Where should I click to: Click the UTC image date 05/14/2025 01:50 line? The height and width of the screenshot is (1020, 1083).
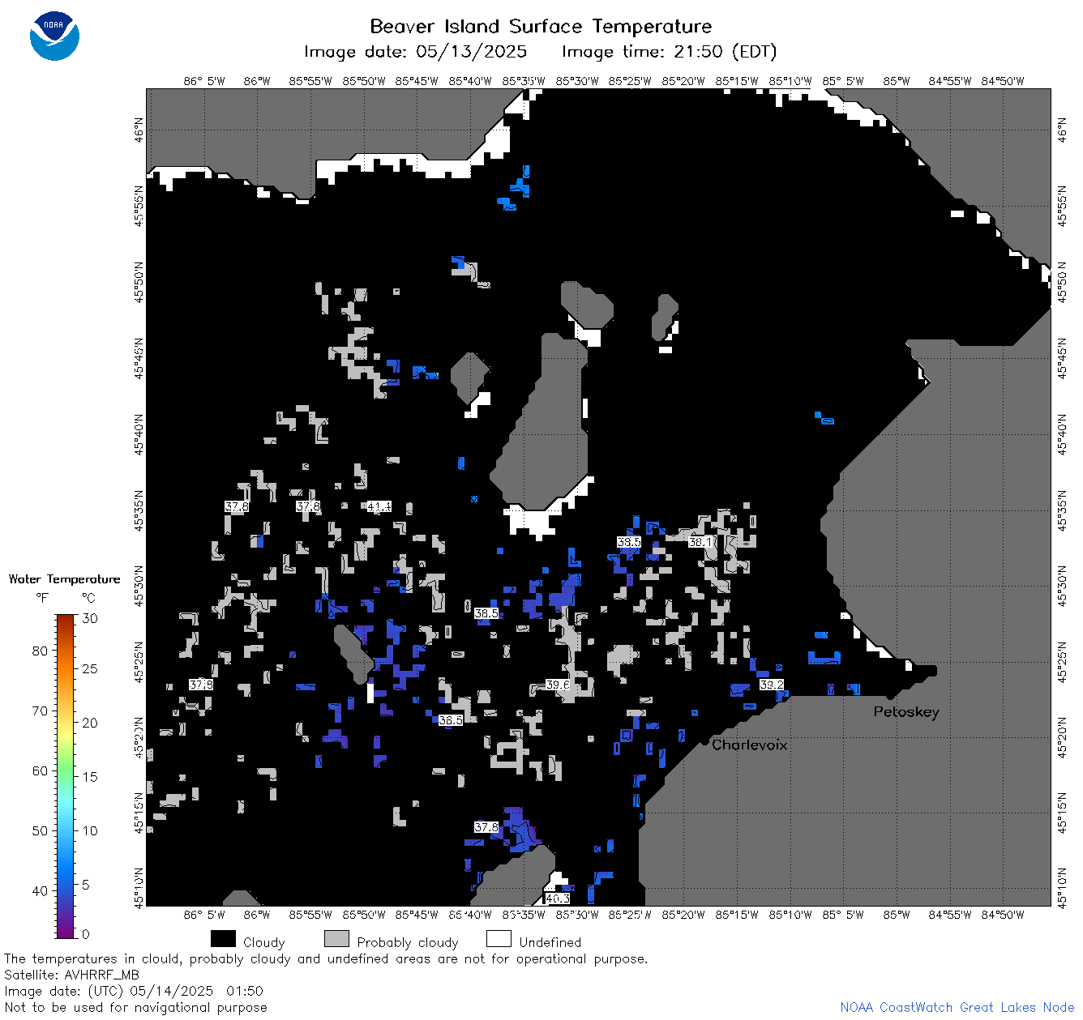[x=134, y=991]
